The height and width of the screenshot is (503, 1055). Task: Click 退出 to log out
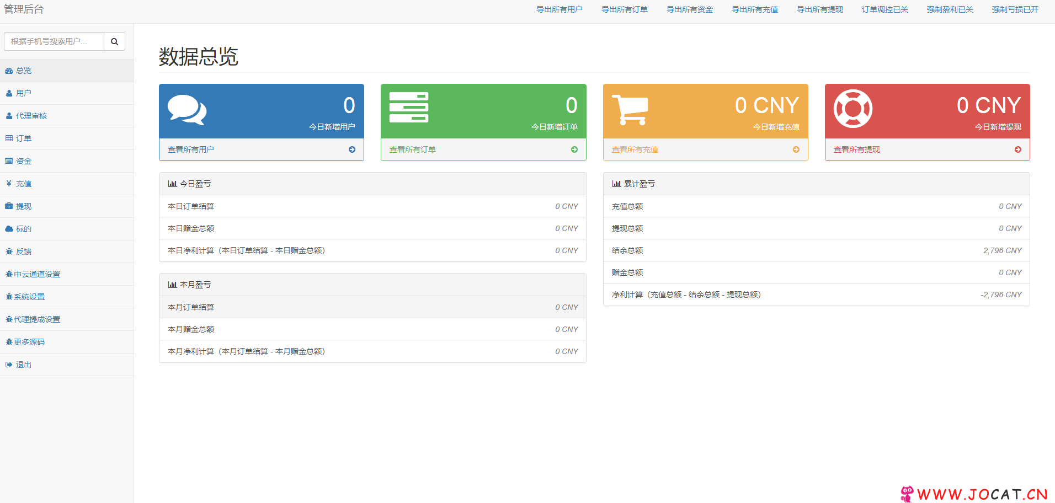click(x=67, y=365)
